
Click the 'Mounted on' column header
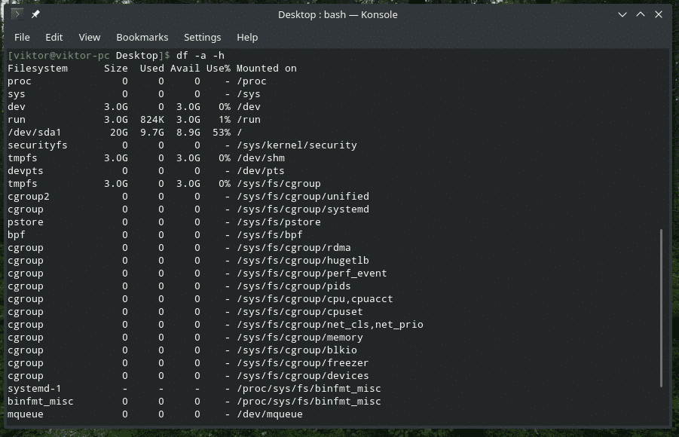266,69
